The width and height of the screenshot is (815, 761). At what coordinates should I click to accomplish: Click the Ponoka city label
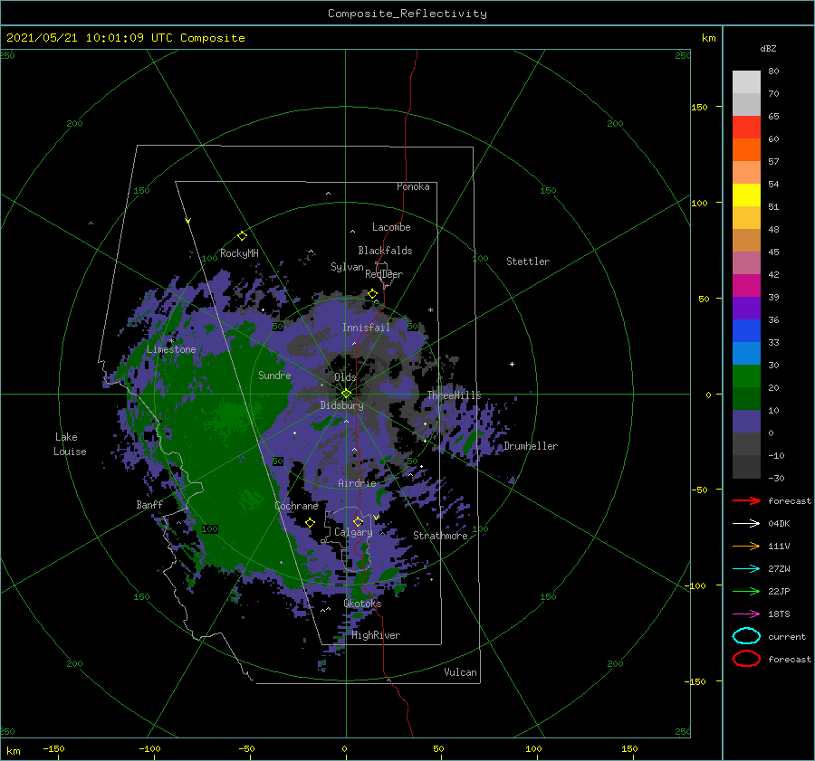(413, 186)
